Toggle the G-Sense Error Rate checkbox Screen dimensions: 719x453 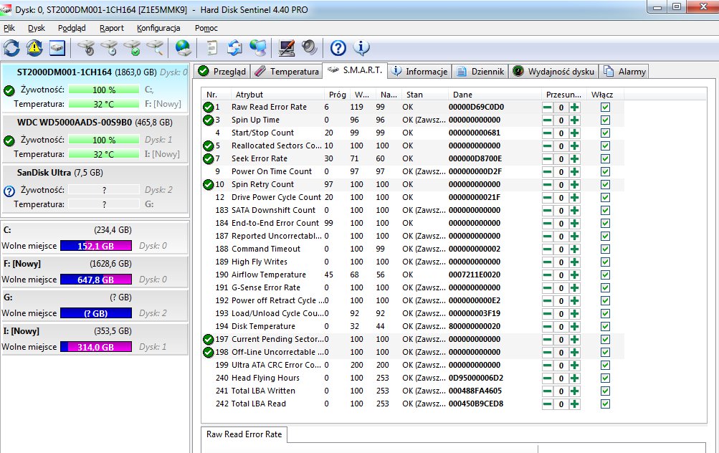click(605, 287)
